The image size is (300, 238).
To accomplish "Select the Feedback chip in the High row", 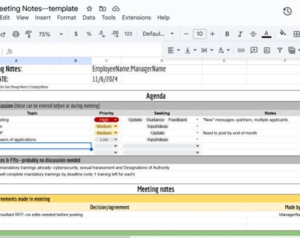I will (x=177, y=120).
